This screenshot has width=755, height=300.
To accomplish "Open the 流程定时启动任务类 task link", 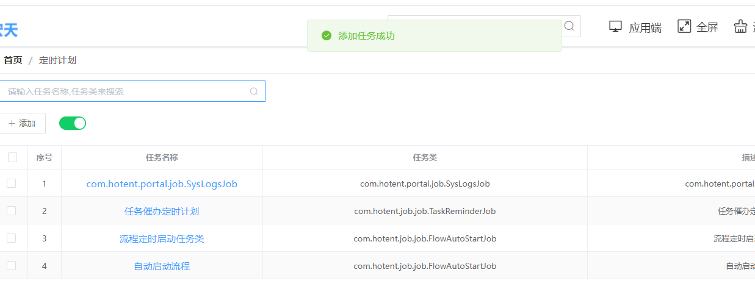I will [x=162, y=238].
